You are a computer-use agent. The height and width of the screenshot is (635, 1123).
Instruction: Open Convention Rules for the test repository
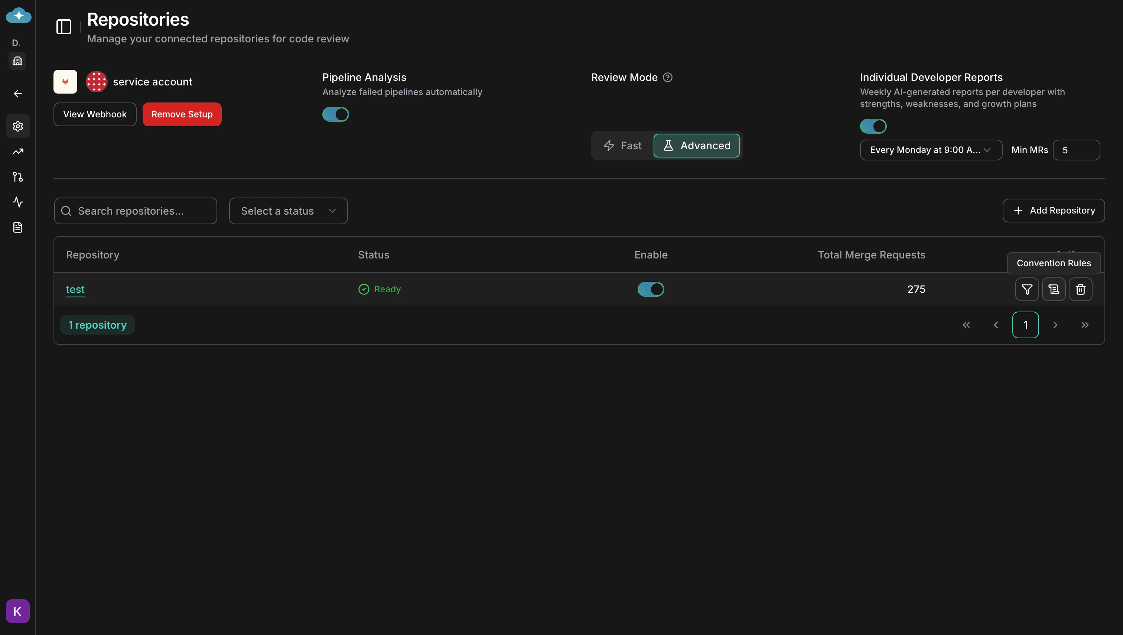(1054, 289)
